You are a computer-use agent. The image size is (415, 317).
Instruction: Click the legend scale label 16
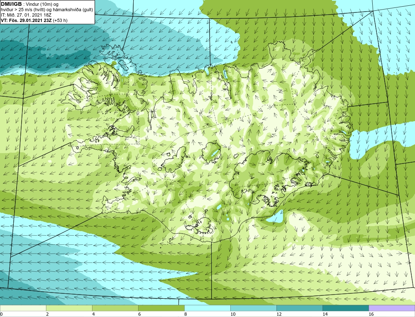(371, 314)
